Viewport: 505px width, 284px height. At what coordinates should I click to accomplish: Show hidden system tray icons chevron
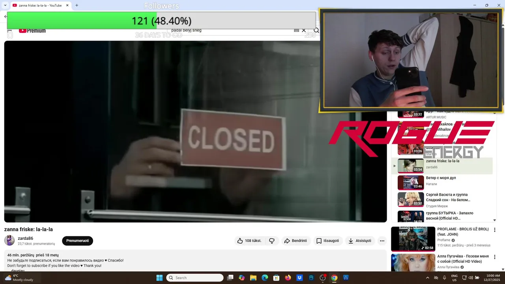[427, 278]
